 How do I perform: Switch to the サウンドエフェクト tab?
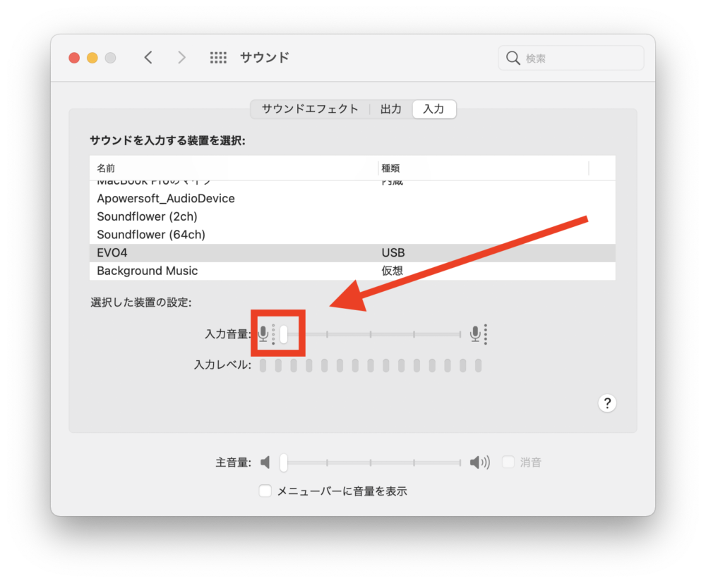coord(310,109)
